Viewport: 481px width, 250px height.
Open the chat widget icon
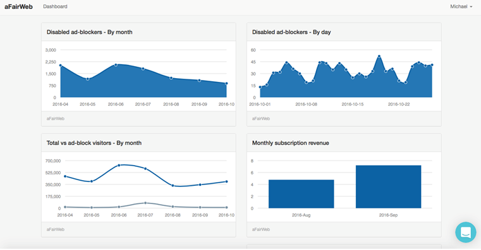coord(466,232)
